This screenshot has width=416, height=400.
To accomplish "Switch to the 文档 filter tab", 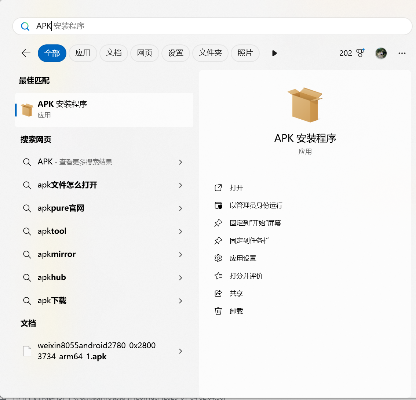I will [114, 53].
